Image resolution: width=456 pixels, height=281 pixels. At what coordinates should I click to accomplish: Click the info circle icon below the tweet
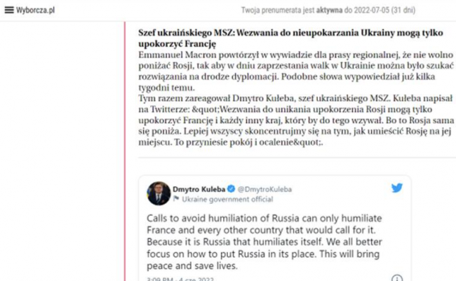(x=397, y=278)
